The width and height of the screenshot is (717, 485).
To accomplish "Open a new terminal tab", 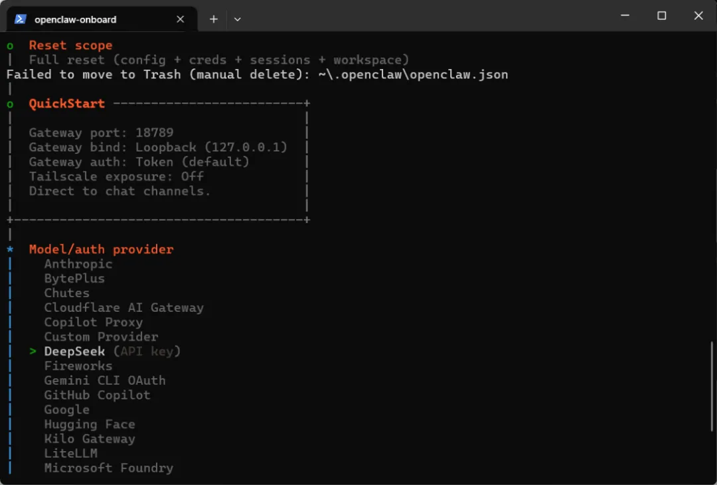I will (x=214, y=19).
